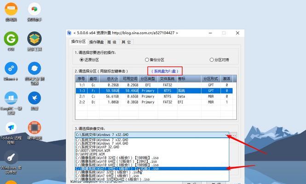This screenshot has height=184, width=306.
Task: Select Win10 64位 (8版合1) 1909版 iso
Action: tap(152, 165)
